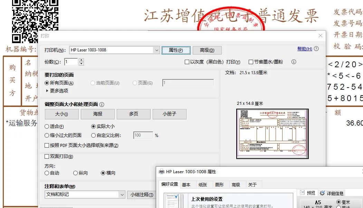The height and width of the screenshot is (208, 363).
Task: Select the 大小 page sizing mode
Action: [61, 114]
